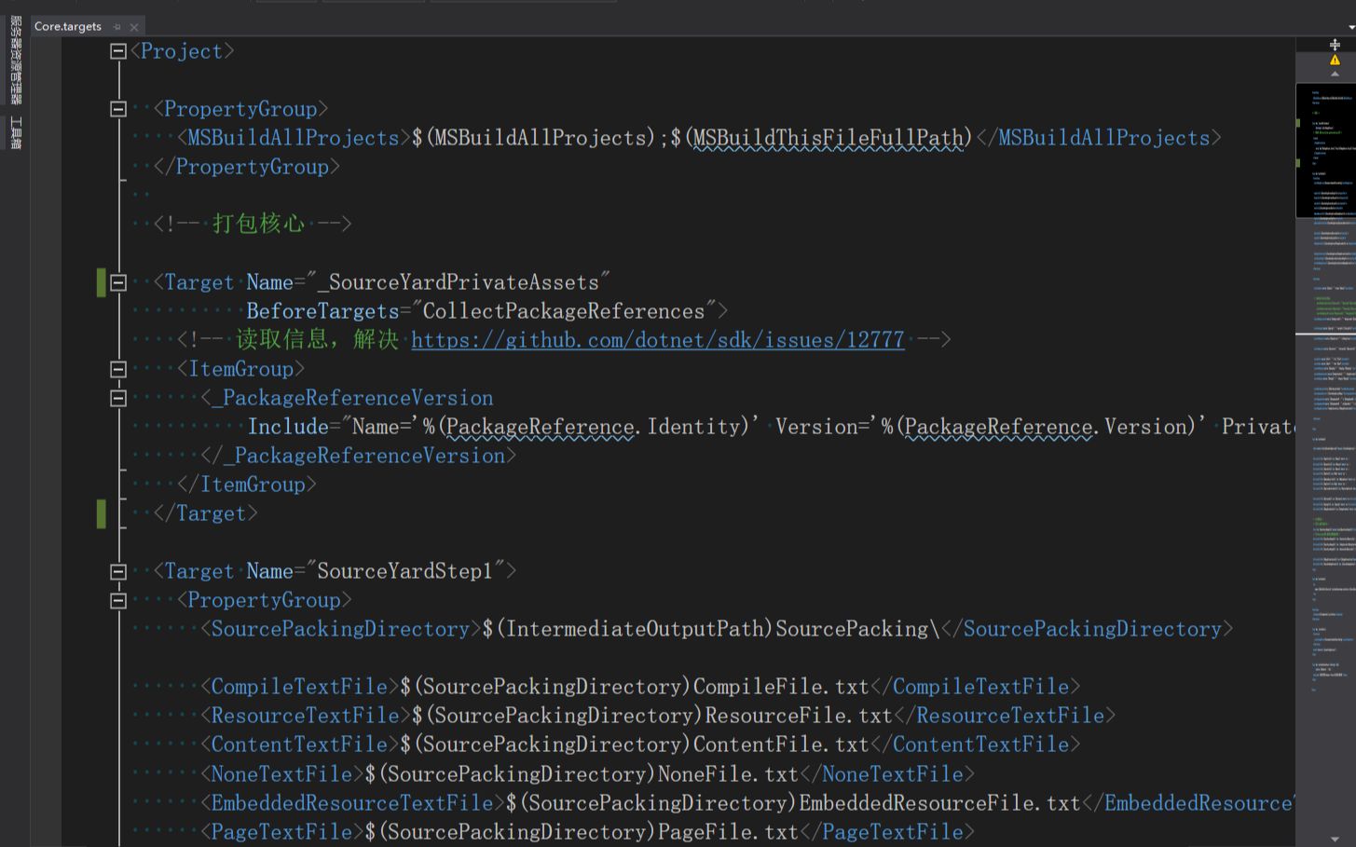Image resolution: width=1356 pixels, height=847 pixels.
Task: Click the SourceYardStep1 name value
Action: click(404, 571)
